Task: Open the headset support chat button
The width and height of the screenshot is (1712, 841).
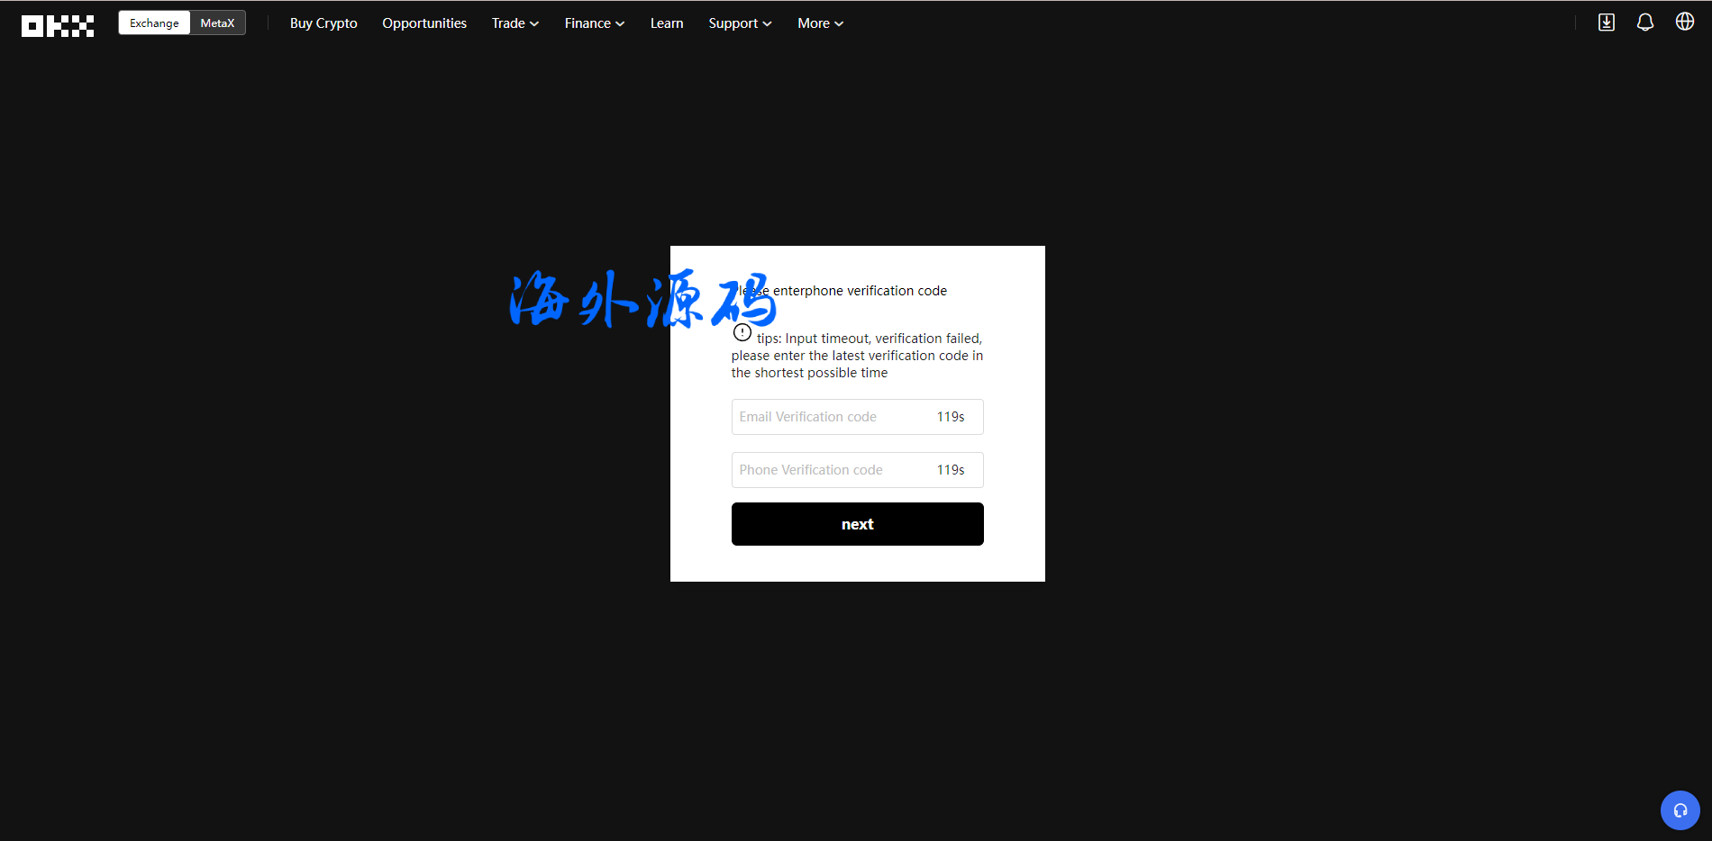Action: 1680,810
